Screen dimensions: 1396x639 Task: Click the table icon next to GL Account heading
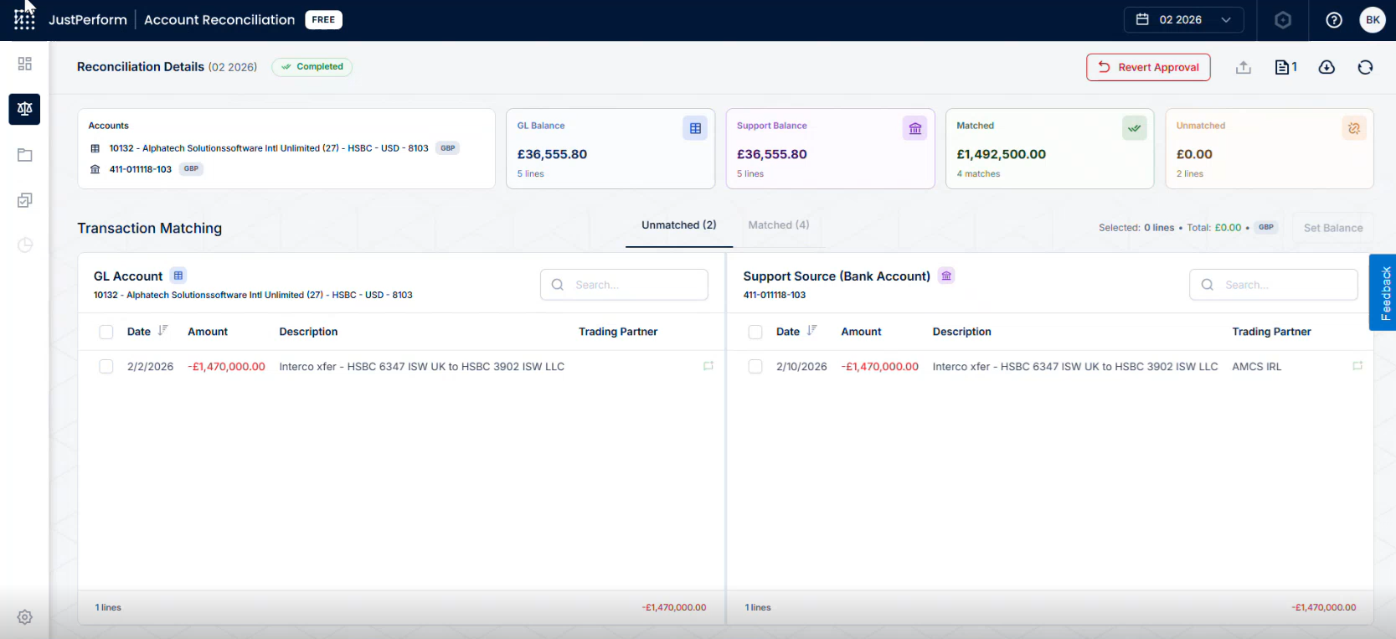[x=178, y=276]
